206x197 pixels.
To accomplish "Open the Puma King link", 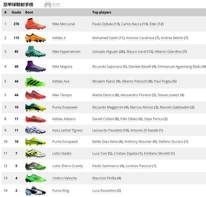I will pos(61,191).
